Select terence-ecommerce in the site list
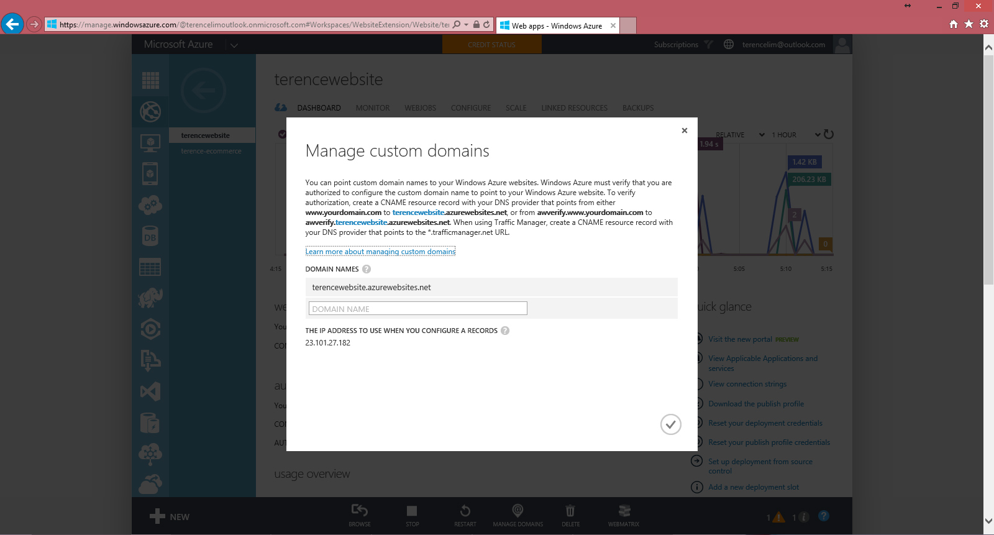 (x=212, y=151)
